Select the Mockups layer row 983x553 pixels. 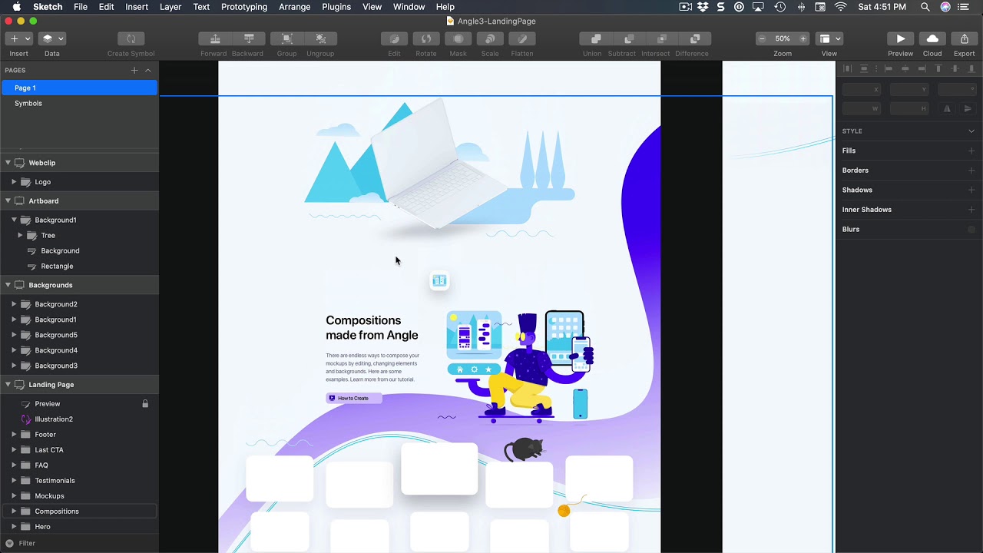pyautogui.click(x=79, y=496)
